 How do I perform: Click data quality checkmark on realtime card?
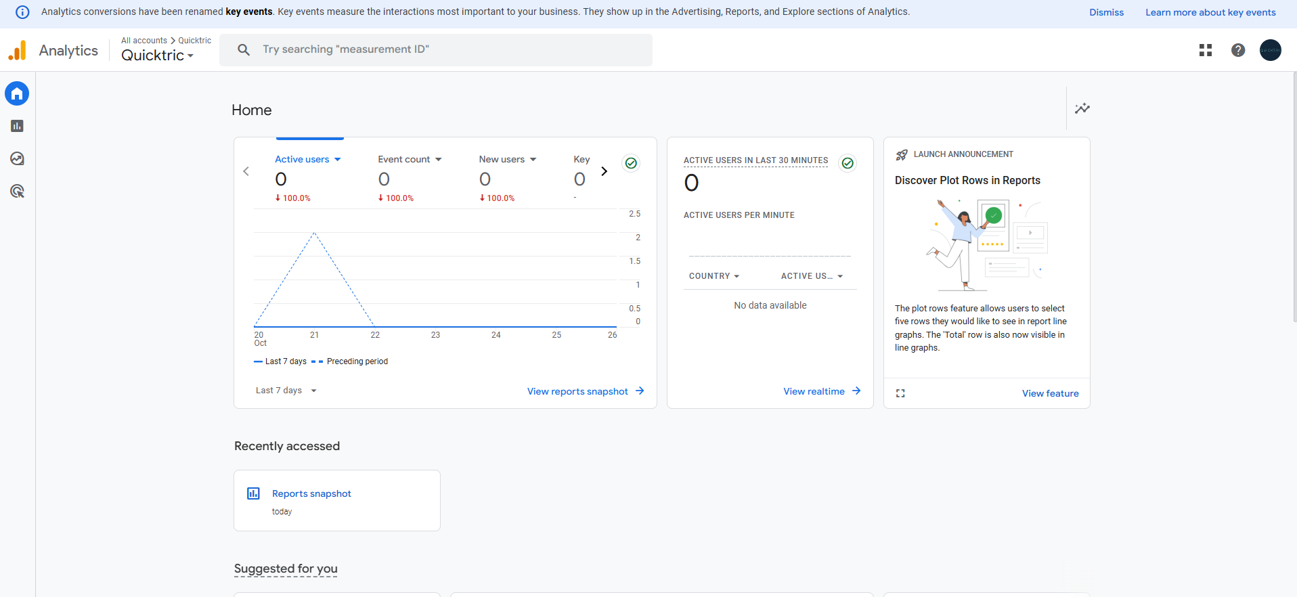click(x=848, y=163)
